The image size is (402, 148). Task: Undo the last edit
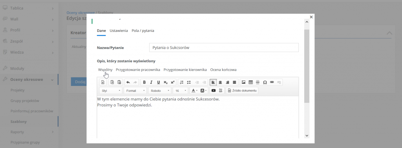coord(128,82)
